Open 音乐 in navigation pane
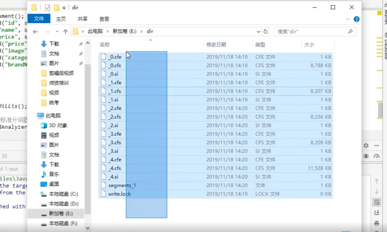 tap(54, 174)
